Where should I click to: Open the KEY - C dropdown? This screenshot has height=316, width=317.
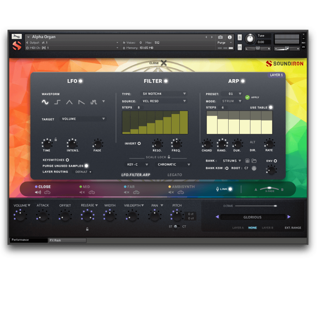pos(137,165)
